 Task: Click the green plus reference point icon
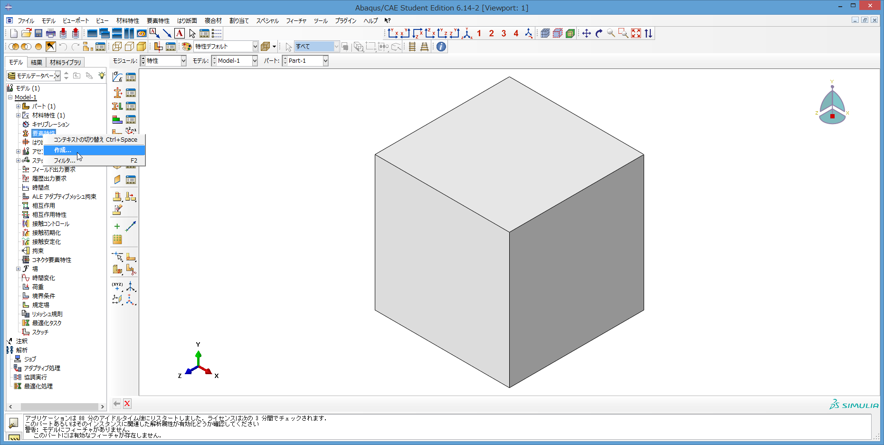pyautogui.click(x=117, y=226)
